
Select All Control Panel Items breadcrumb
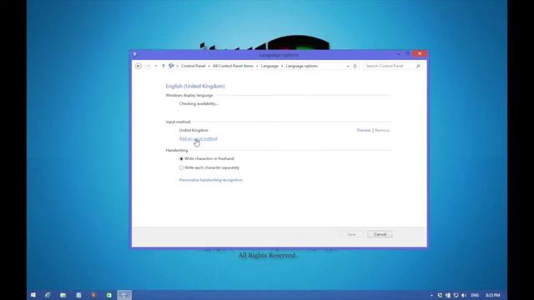(x=233, y=66)
